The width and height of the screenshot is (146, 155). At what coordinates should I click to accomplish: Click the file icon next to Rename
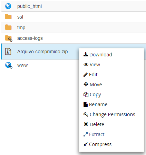pyautogui.click(x=86, y=104)
